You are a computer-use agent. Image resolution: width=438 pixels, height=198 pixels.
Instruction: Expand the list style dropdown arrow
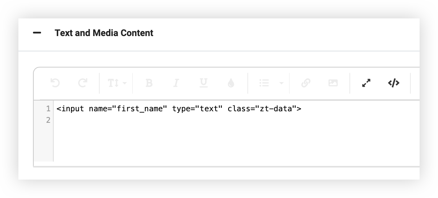[282, 83]
